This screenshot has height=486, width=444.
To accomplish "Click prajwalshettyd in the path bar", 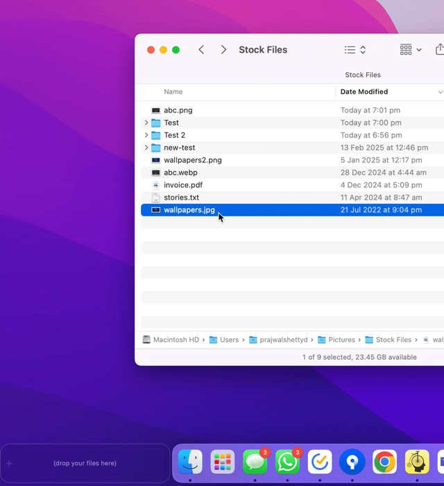I will tap(278, 340).
